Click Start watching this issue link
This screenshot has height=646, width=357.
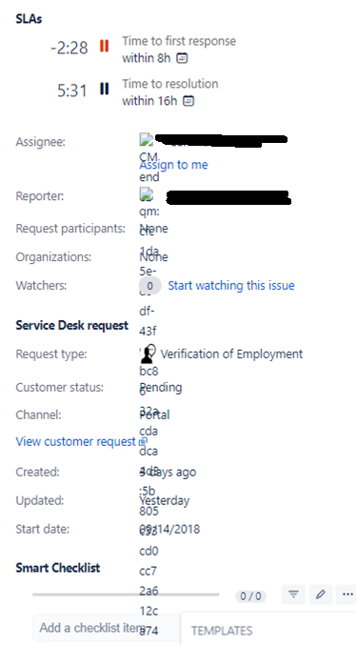231,286
